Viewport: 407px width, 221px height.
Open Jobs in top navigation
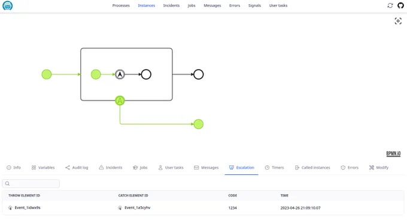point(192,5)
